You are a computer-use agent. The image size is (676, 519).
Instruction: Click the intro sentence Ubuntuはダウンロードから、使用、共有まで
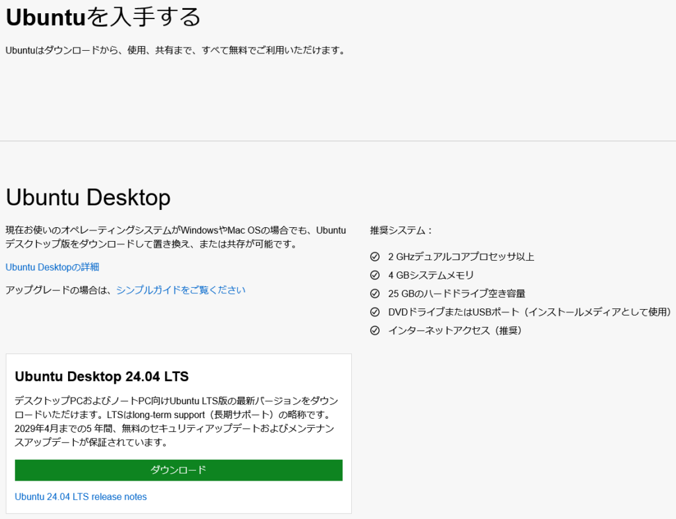coord(176,50)
